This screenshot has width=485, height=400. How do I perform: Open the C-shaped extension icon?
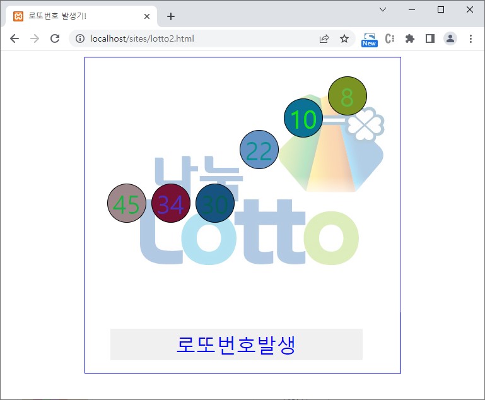coord(390,38)
